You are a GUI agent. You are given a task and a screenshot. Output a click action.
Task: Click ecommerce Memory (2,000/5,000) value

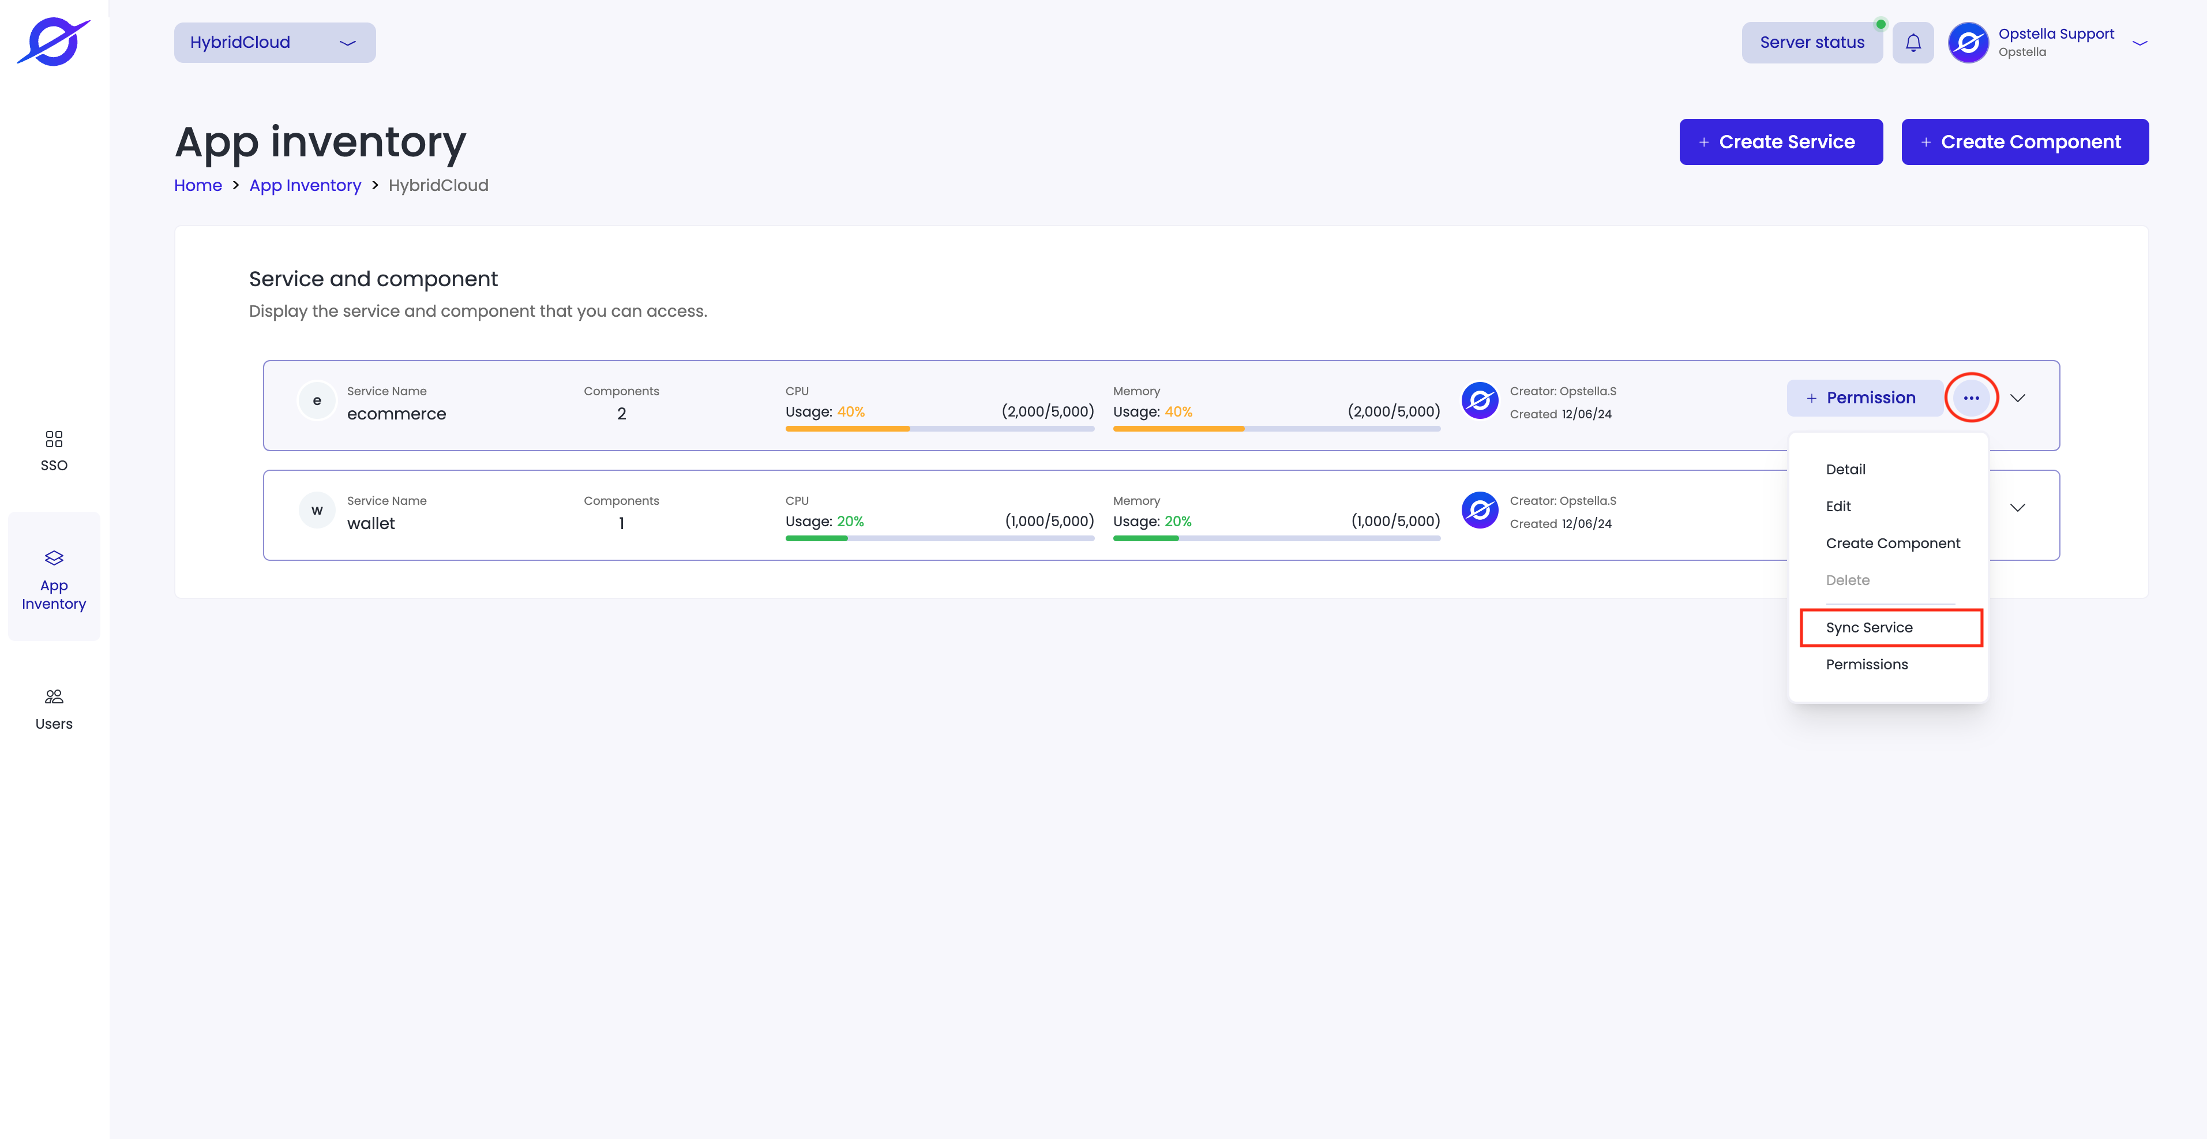[1393, 411]
